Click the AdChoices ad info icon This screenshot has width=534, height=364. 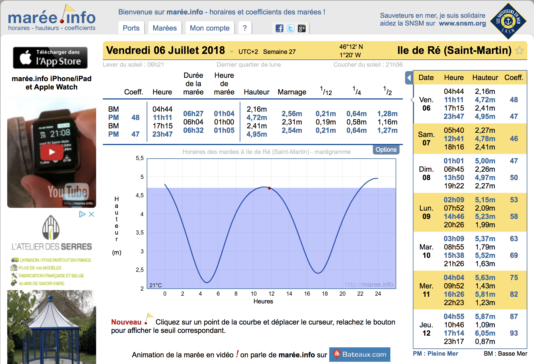82,214
